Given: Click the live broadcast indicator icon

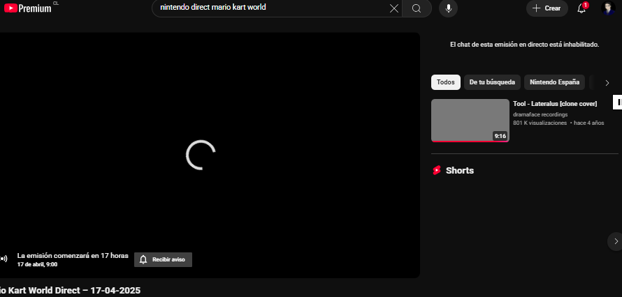Looking at the screenshot, I should [x=3, y=259].
